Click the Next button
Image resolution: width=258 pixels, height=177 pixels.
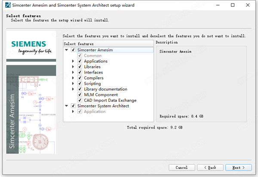[238, 168]
